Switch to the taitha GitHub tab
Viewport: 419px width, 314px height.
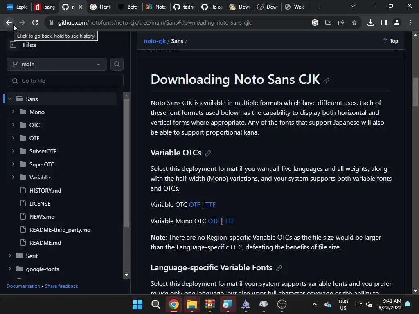point(184,7)
